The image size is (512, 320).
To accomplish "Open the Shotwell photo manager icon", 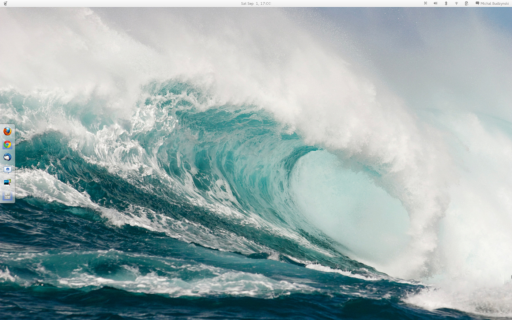I will [x=7, y=182].
